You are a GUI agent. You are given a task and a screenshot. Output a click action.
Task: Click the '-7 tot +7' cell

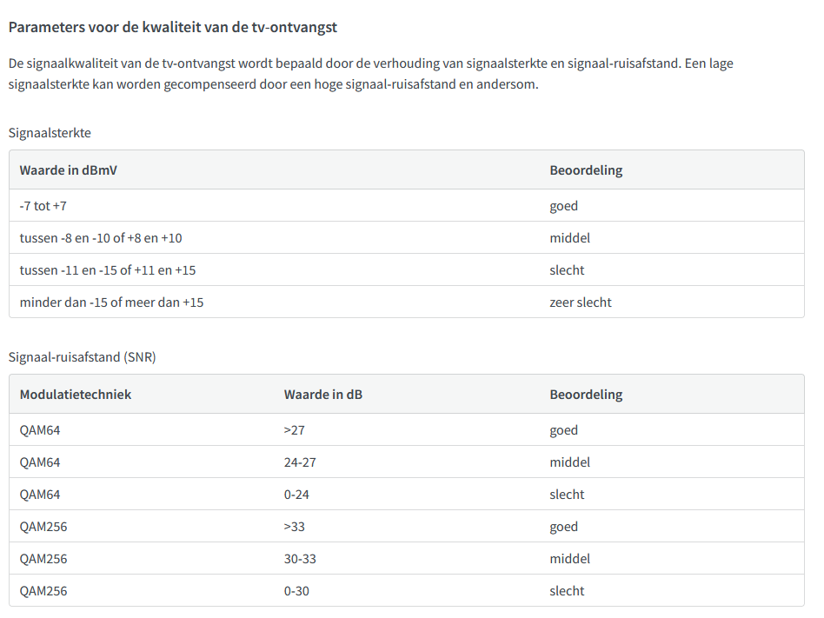click(43, 206)
